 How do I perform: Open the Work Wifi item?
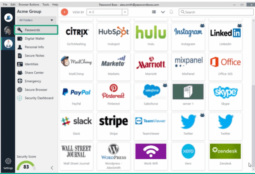coord(151,156)
